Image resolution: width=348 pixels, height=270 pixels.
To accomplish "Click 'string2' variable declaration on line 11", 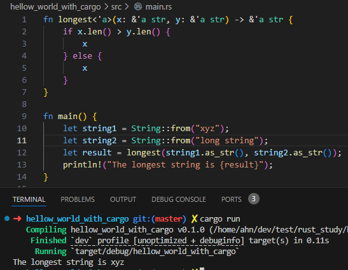I will coord(99,141).
